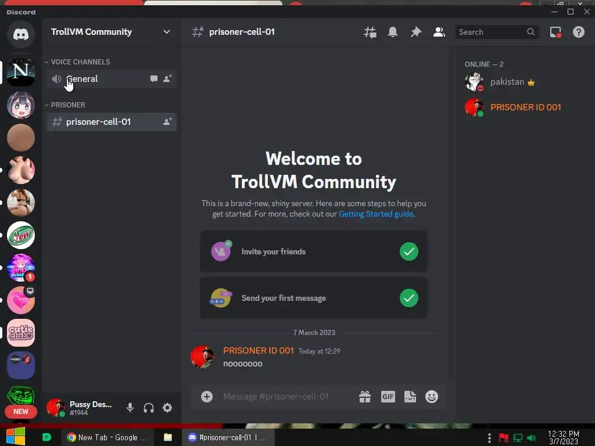The width and height of the screenshot is (595, 446).
Task: Open the Getting Started guide link
Action: [x=376, y=214]
